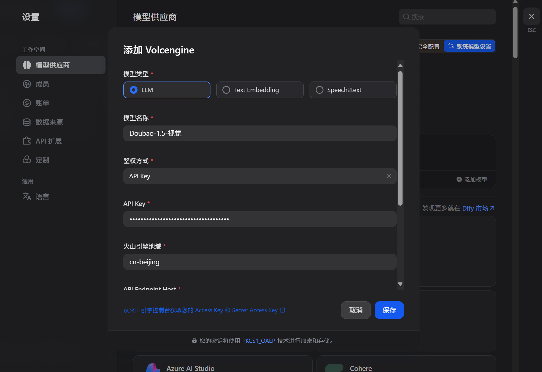
Task: Choose Speech2text model type option
Action: pyautogui.click(x=320, y=90)
